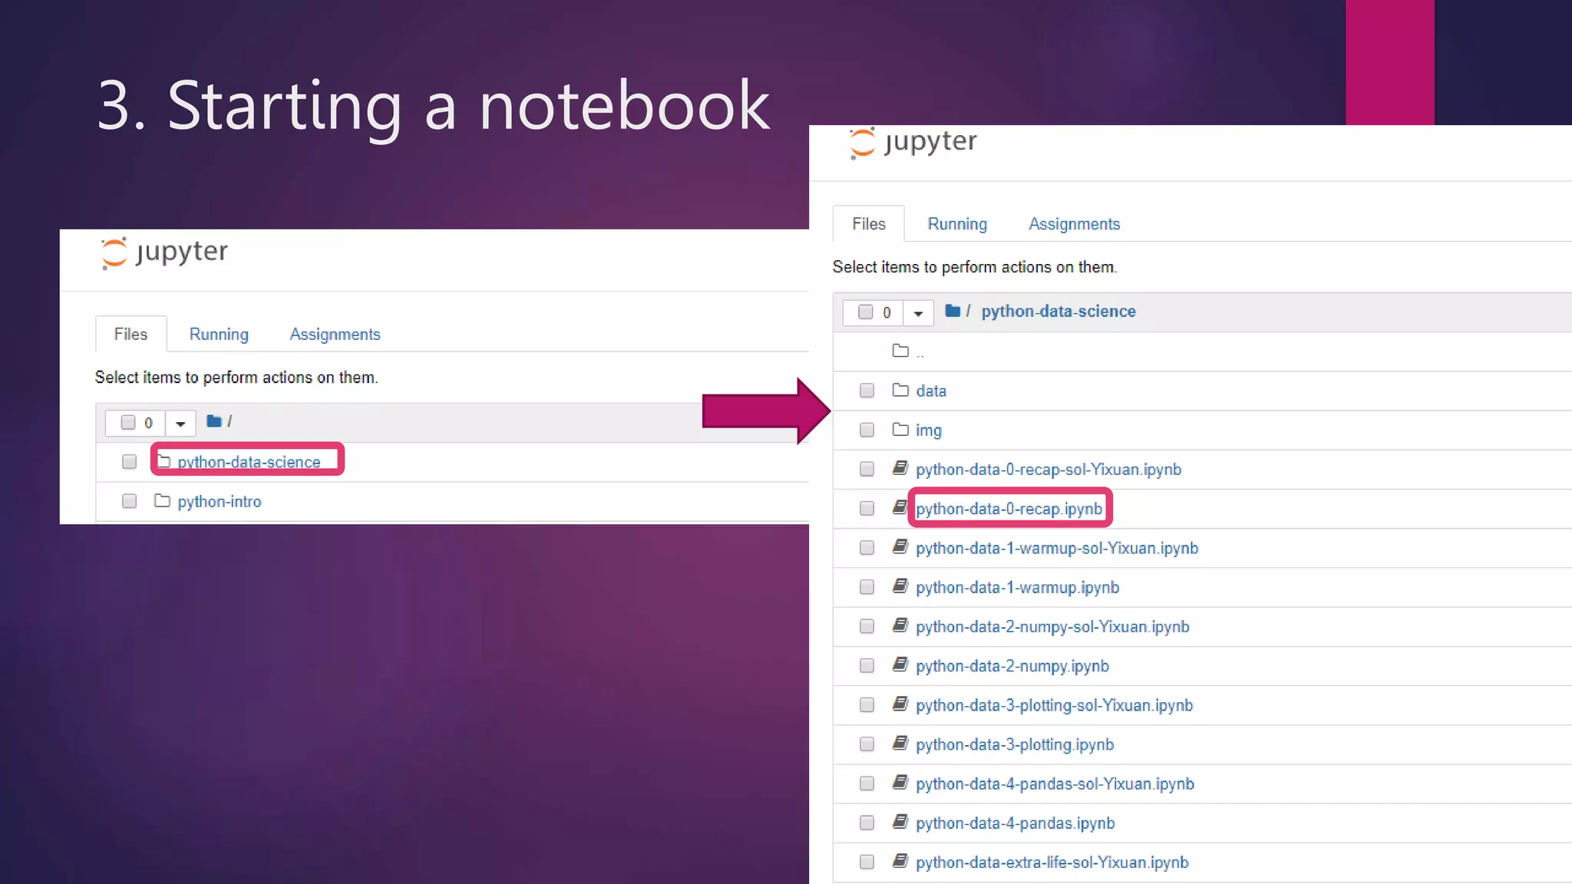
Task: Check the box for the img folder
Action: (x=867, y=430)
